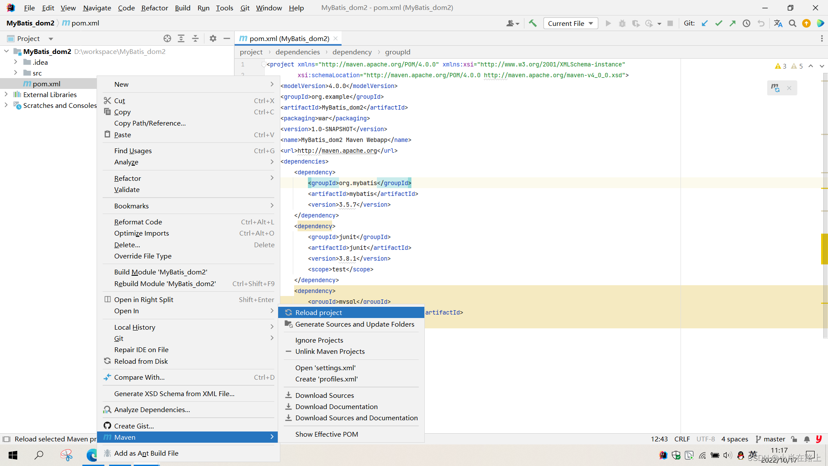Choose Download Sources menu entry
The image size is (828, 466).
coord(324,395)
